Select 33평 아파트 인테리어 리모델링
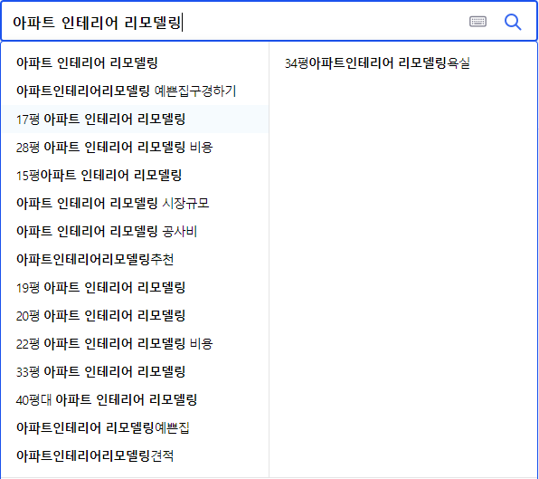The image size is (539, 479). pyautogui.click(x=100, y=372)
